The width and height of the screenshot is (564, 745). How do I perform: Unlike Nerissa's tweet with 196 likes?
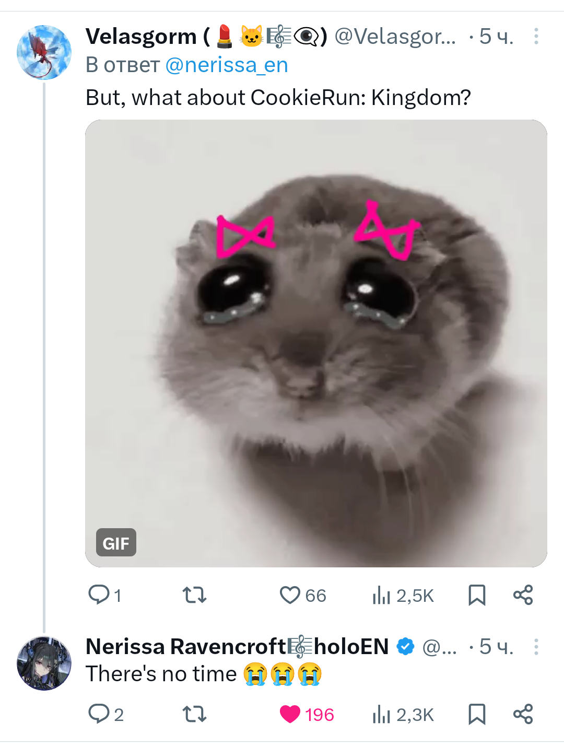tap(290, 714)
